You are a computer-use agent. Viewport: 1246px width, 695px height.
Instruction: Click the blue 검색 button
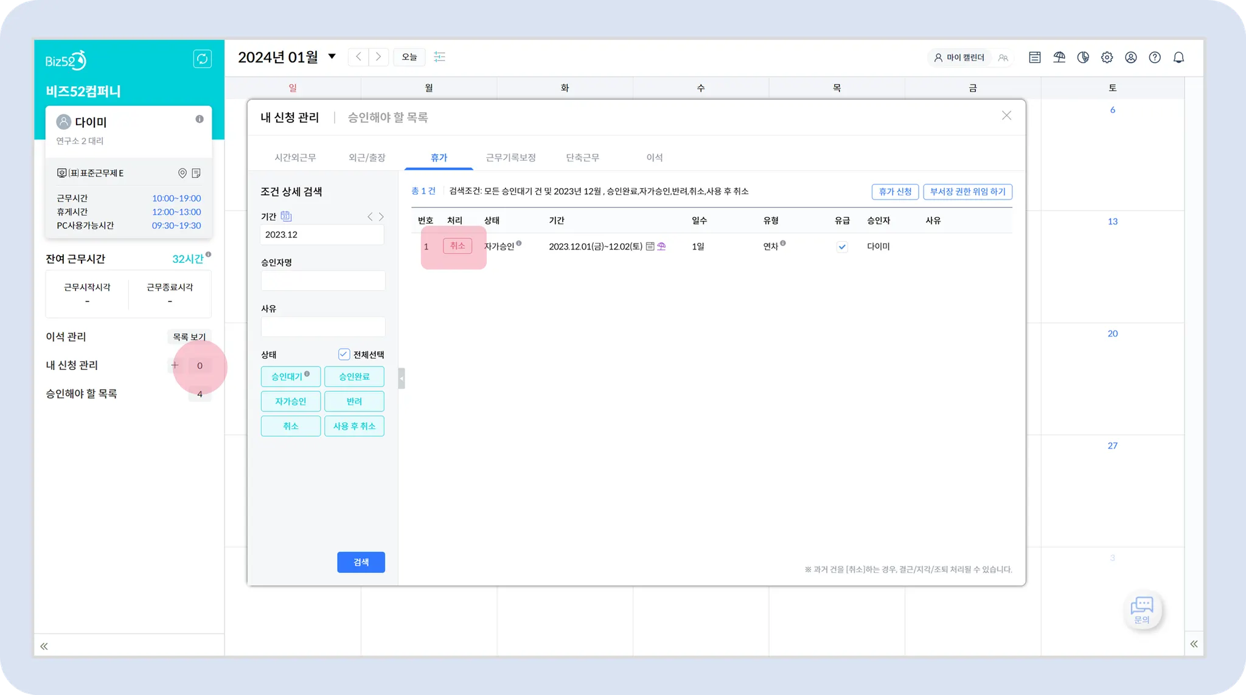pyautogui.click(x=361, y=562)
